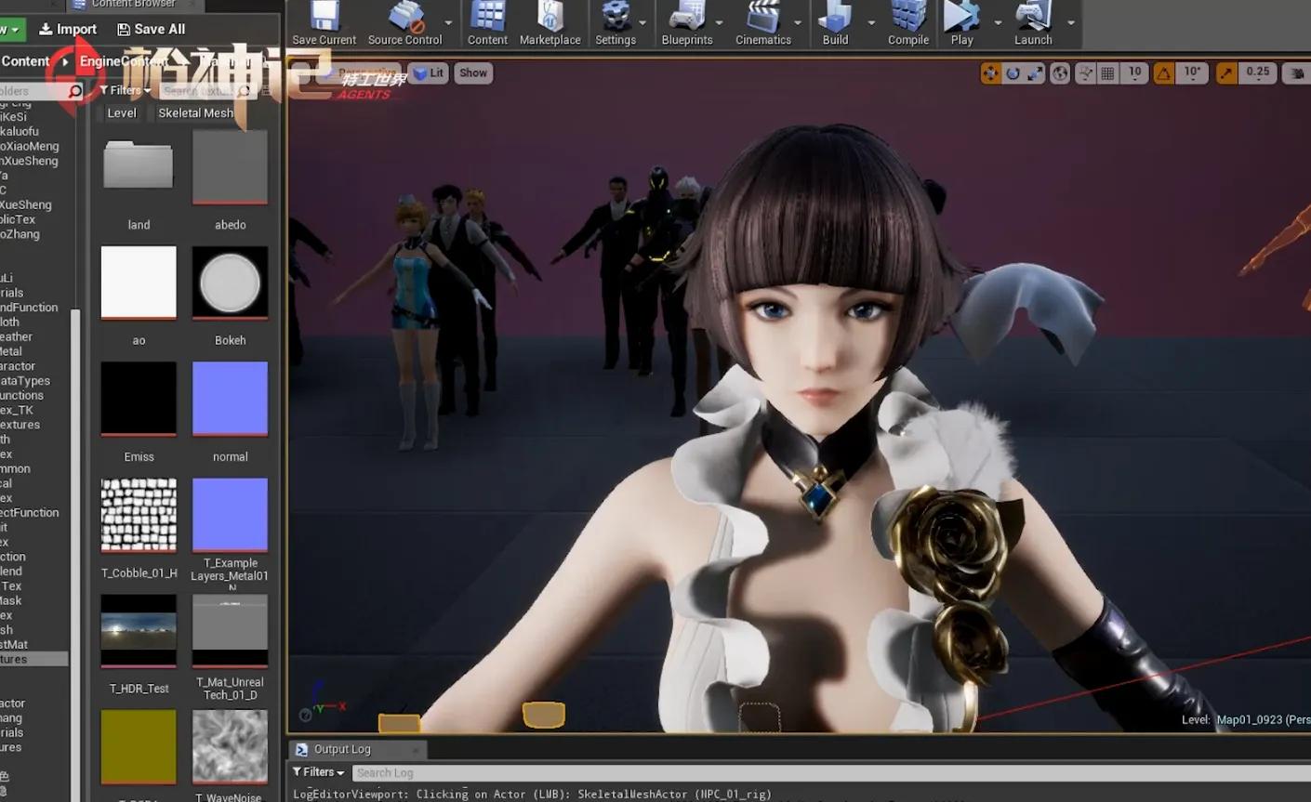
Task: Open the Marketplace from the toolbar
Action: pos(550,22)
